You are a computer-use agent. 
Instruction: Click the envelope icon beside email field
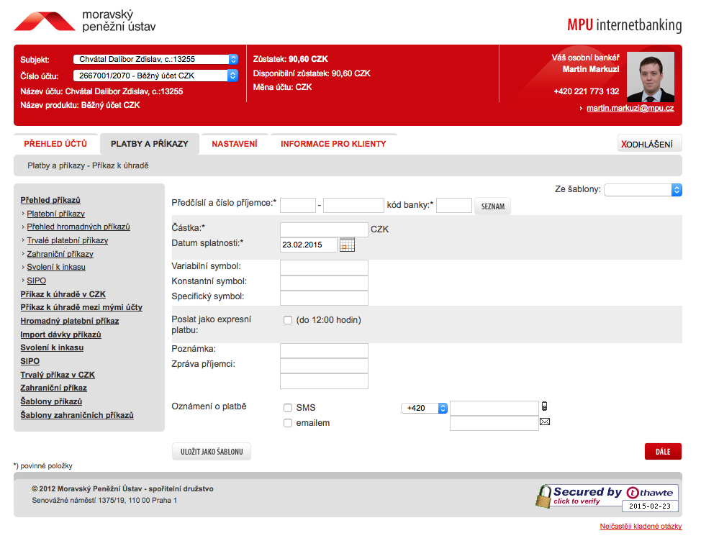point(545,422)
